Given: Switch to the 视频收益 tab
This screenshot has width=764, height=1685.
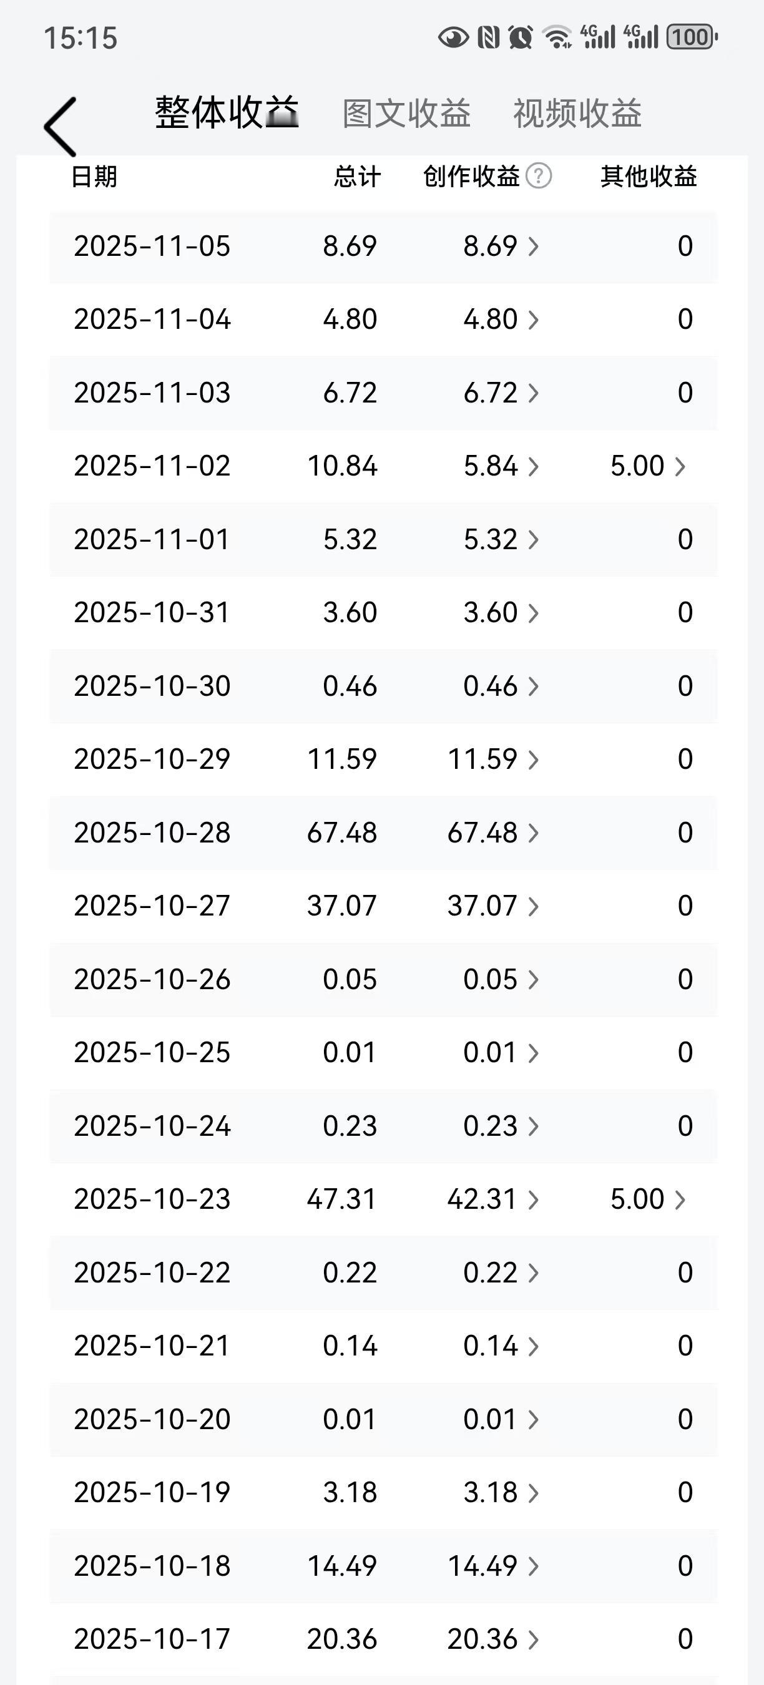Looking at the screenshot, I should [577, 114].
